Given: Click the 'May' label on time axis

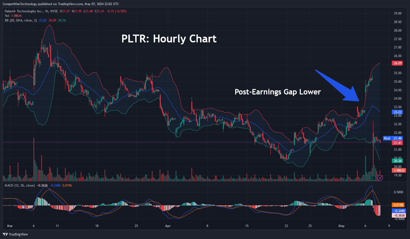Looking at the screenshot, I should 342,226.
